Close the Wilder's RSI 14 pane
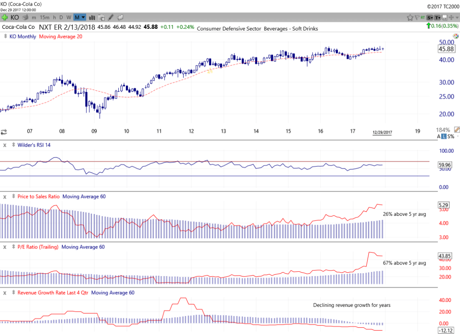The height and width of the screenshot is (334, 460). (5, 145)
